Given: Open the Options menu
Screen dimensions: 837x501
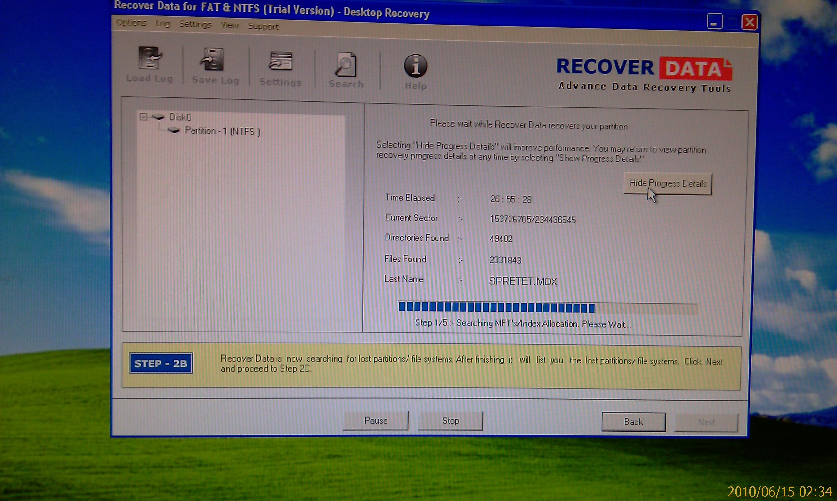Looking at the screenshot, I should pos(131,23).
